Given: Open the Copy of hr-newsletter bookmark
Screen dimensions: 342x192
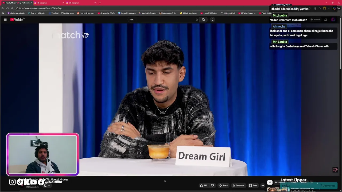Looking at the screenshot, I should [x=127, y=13].
